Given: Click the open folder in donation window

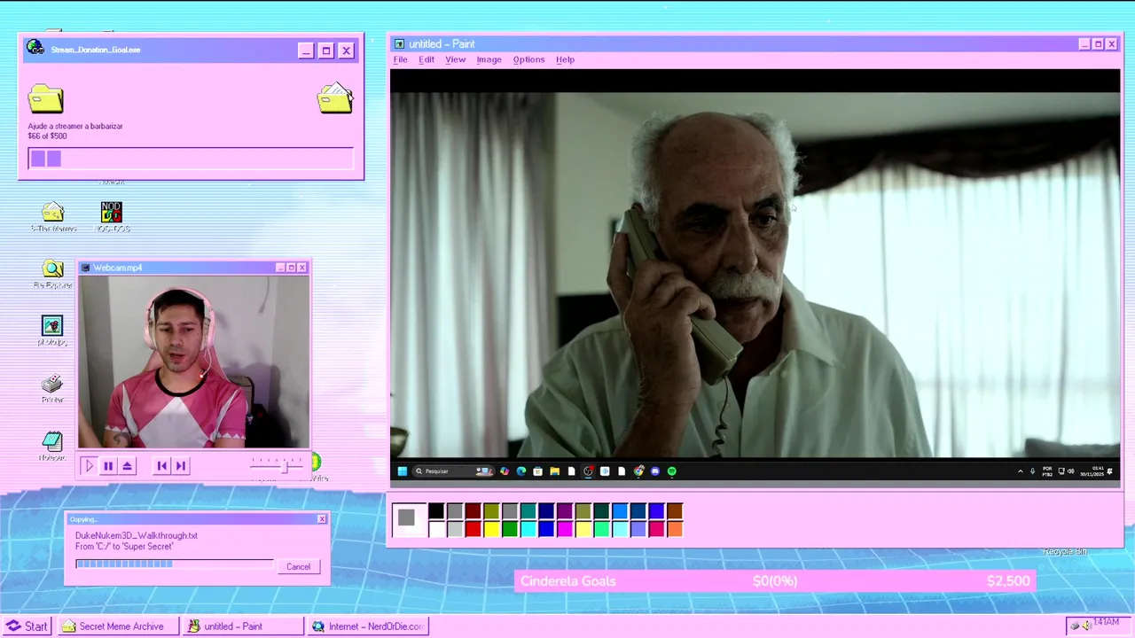Looking at the screenshot, I should point(335,98).
